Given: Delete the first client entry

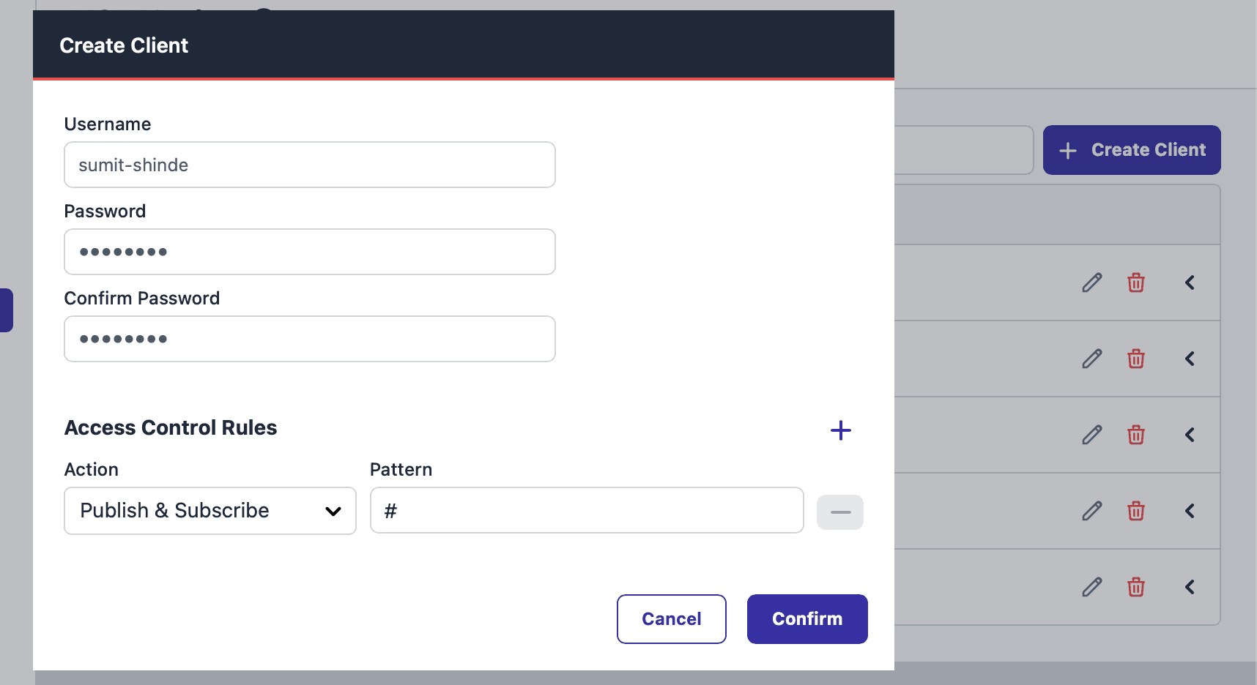Looking at the screenshot, I should point(1136,282).
